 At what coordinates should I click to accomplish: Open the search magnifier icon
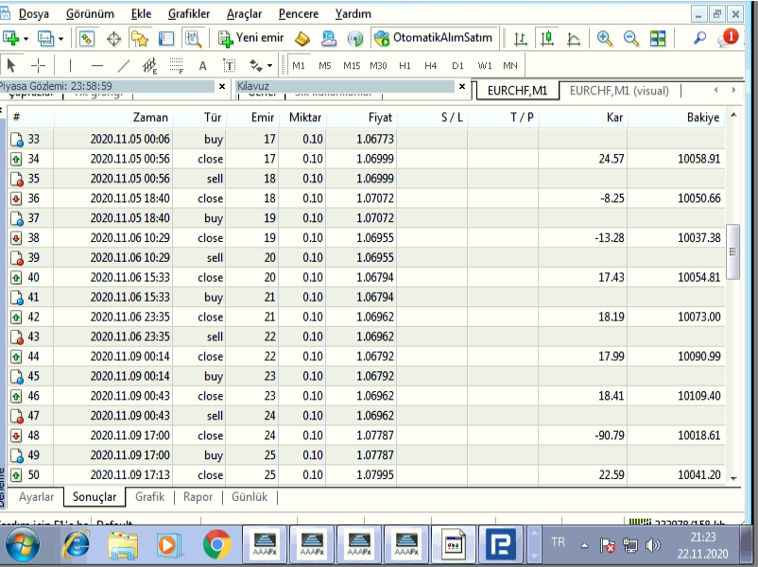pos(700,39)
